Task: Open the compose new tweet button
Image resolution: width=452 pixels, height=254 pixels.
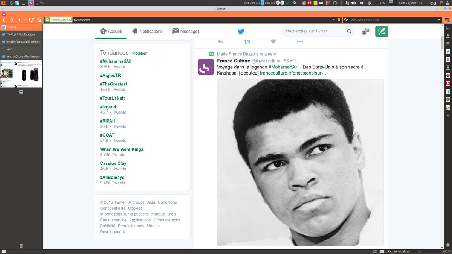Action: (x=381, y=31)
